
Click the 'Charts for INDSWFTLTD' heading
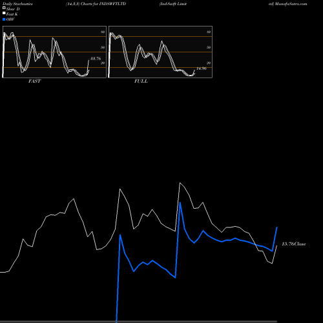[103, 4]
